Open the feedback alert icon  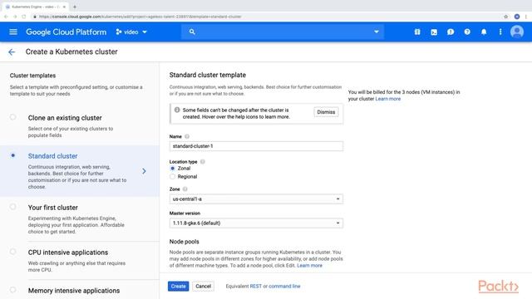[451, 32]
